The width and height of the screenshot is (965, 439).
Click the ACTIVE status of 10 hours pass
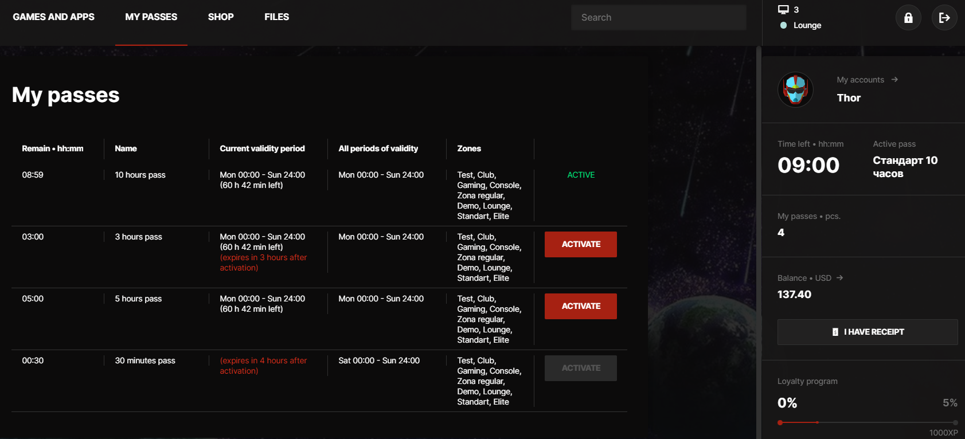click(x=581, y=175)
